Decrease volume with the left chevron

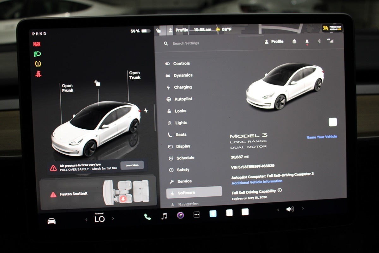tap(278, 210)
